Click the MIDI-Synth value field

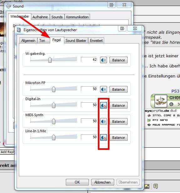click(x=89, y=121)
